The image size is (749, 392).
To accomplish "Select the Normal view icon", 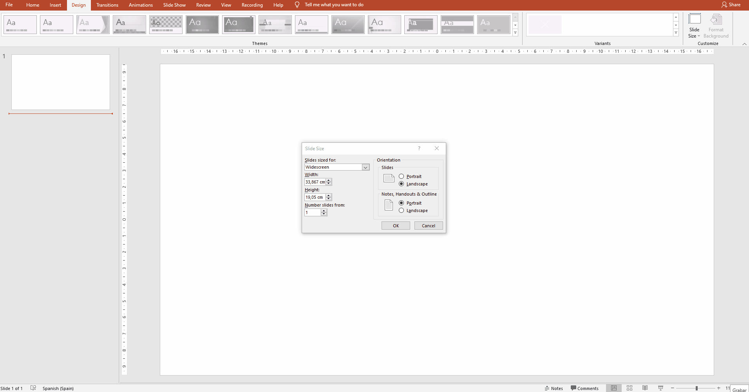I will pyautogui.click(x=614, y=388).
